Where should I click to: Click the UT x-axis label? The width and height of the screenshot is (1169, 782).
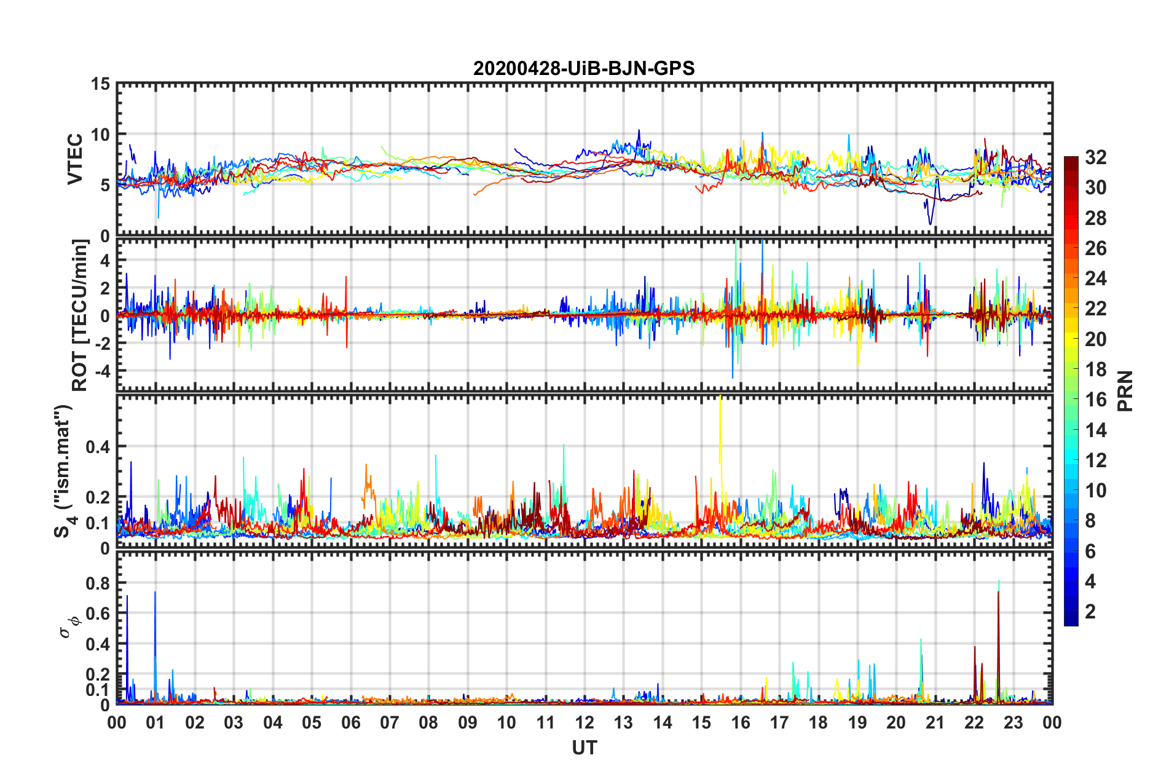(x=584, y=748)
